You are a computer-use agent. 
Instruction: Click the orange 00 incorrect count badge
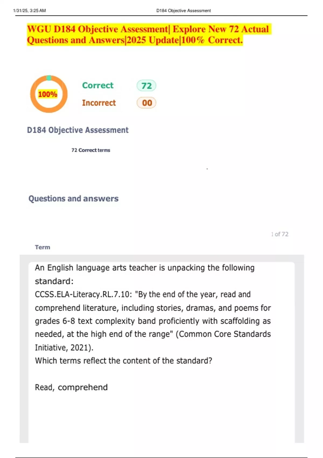point(147,103)
